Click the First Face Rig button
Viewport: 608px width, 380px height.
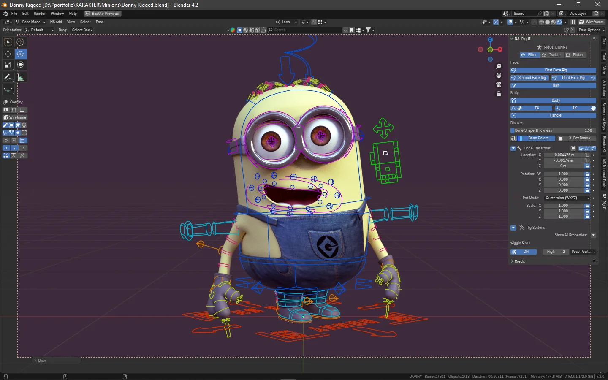coord(556,70)
